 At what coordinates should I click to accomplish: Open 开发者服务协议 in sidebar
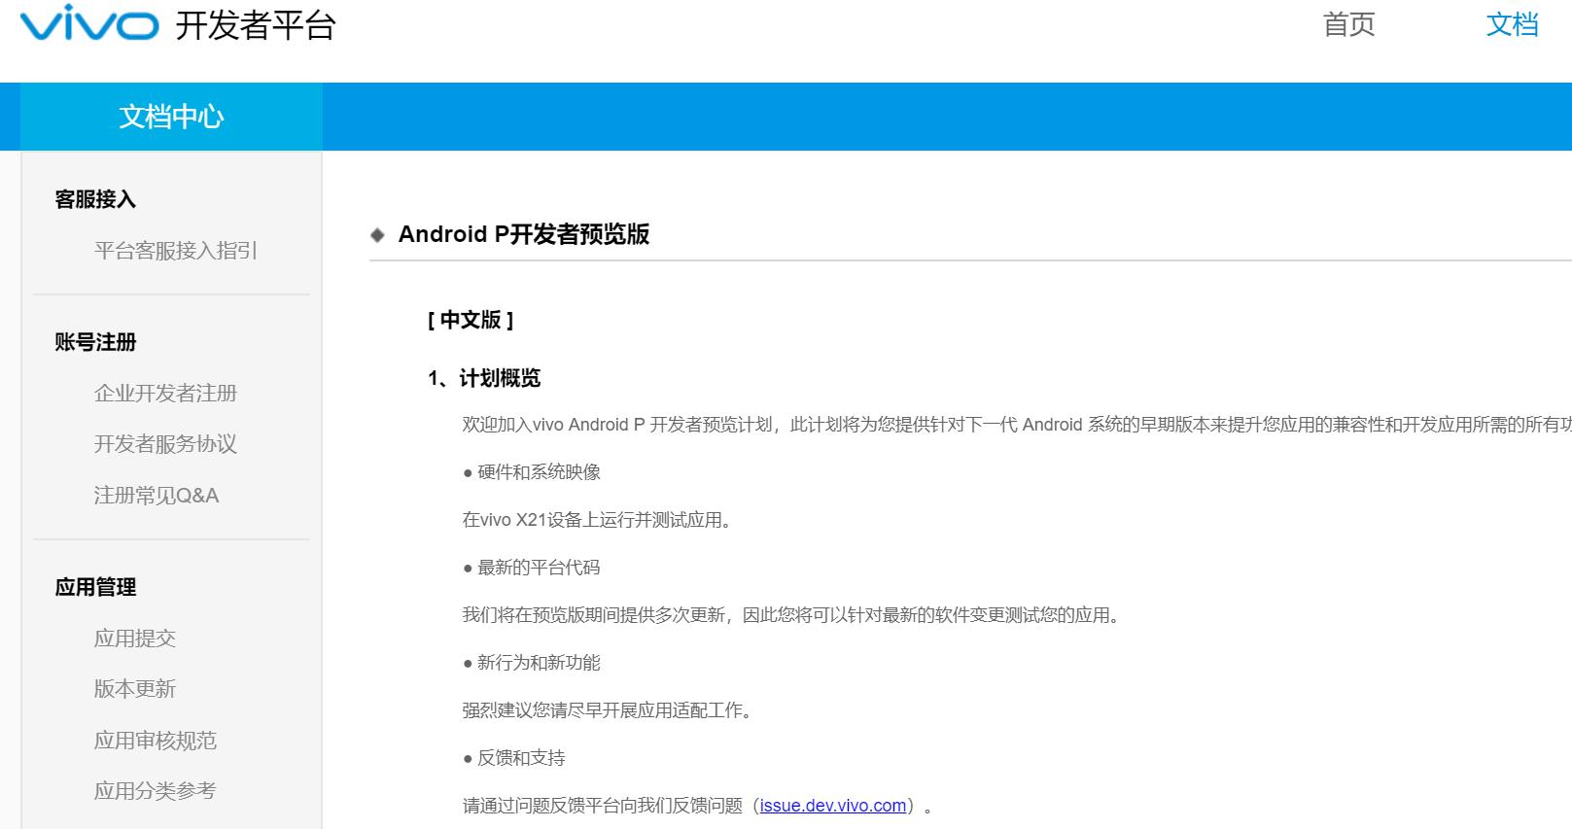pos(165,444)
